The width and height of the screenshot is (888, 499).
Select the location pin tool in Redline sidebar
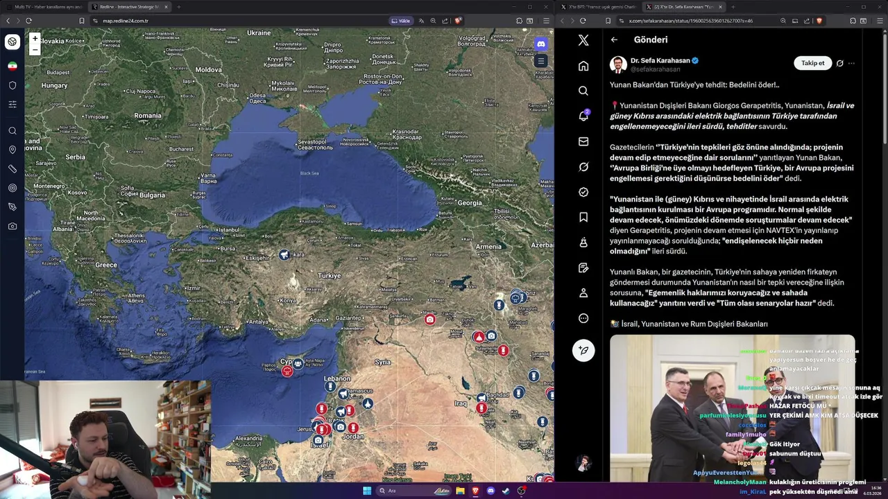(12, 150)
